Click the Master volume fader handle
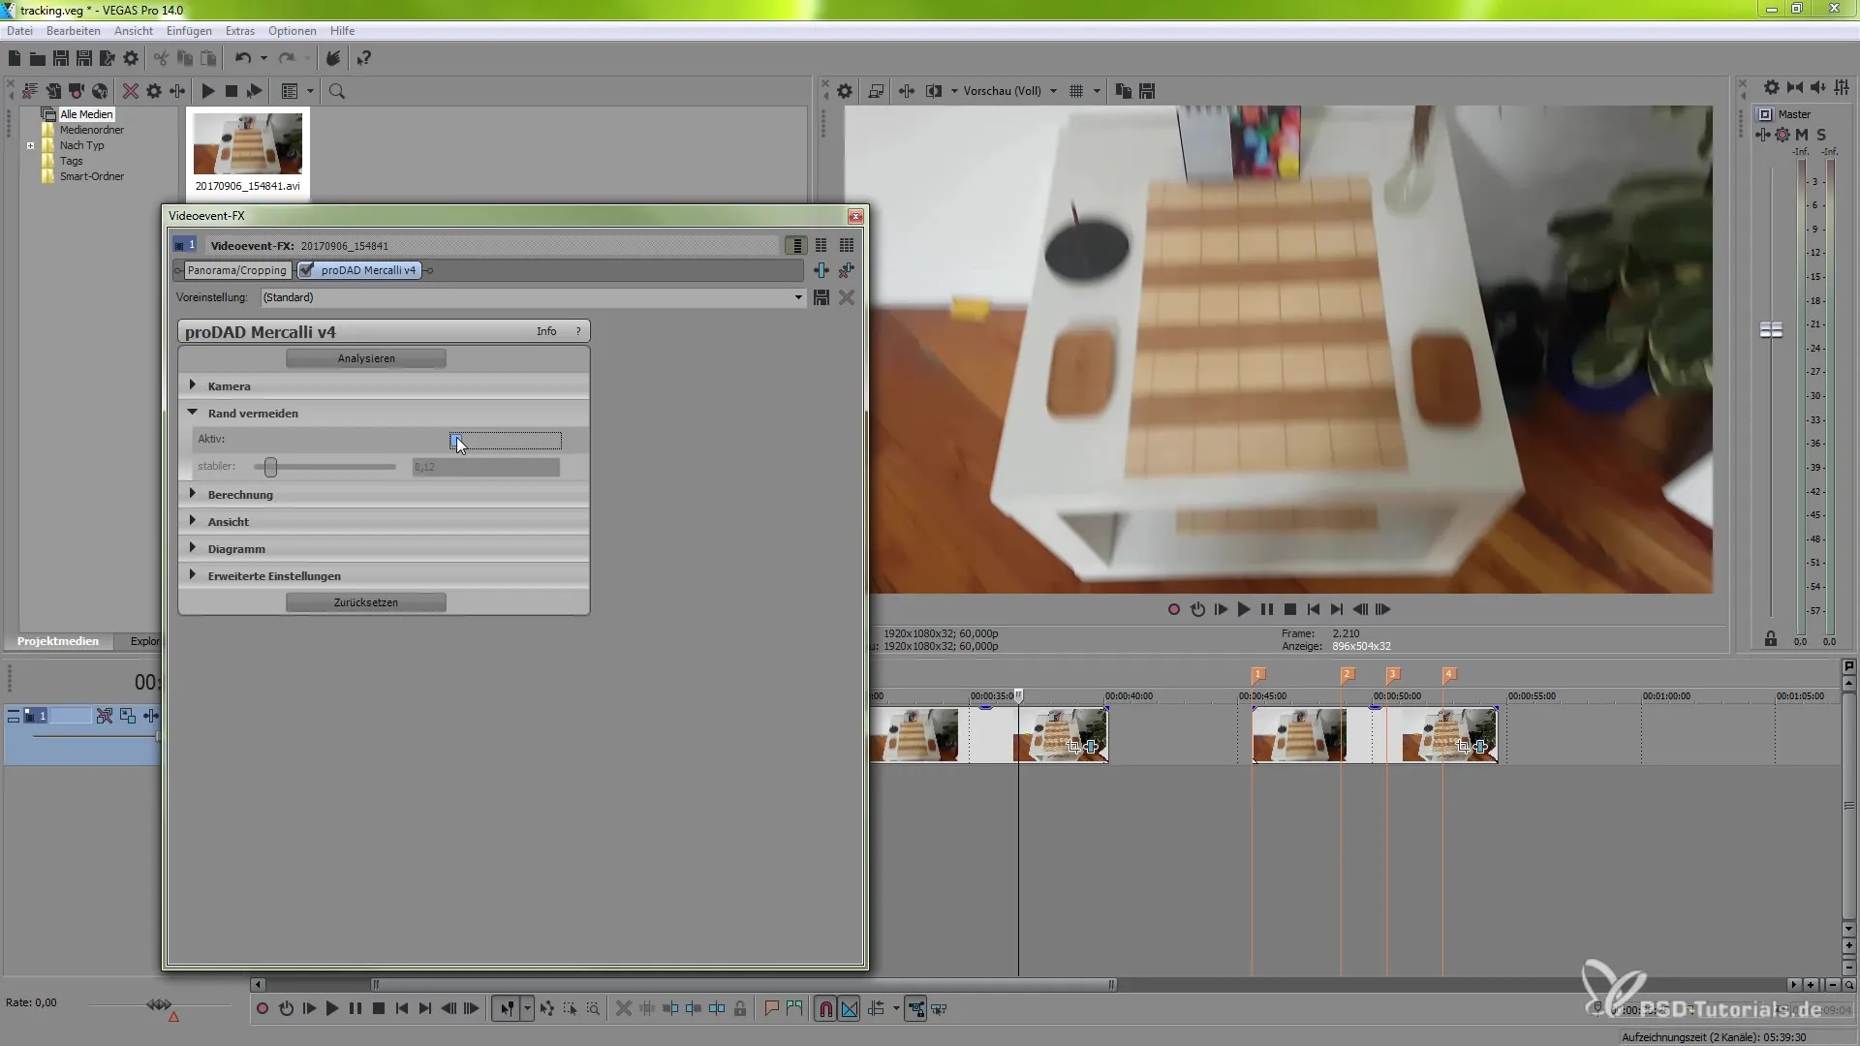 (1771, 330)
